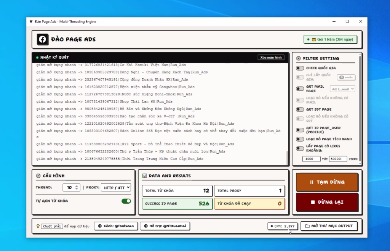Toggle Lấy Page Có Likes Khoảng switch
390x251 pixels.
(300, 148)
